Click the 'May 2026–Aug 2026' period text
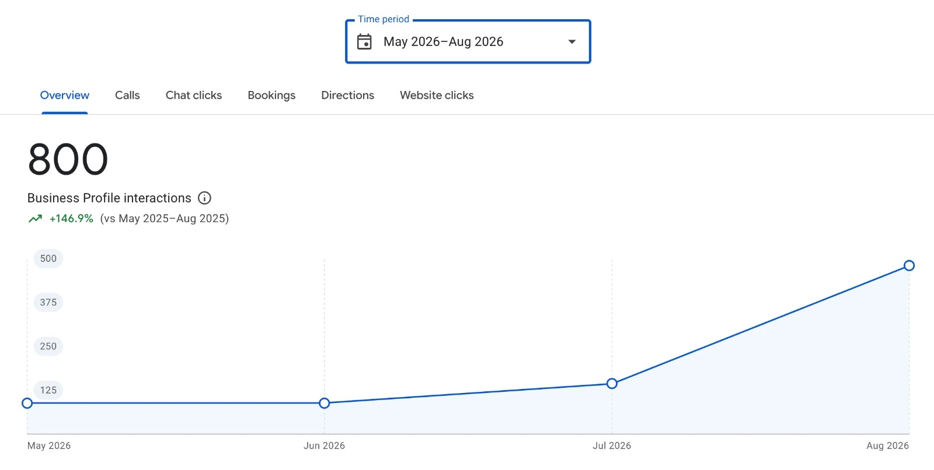The height and width of the screenshot is (470, 934). click(x=443, y=41)
